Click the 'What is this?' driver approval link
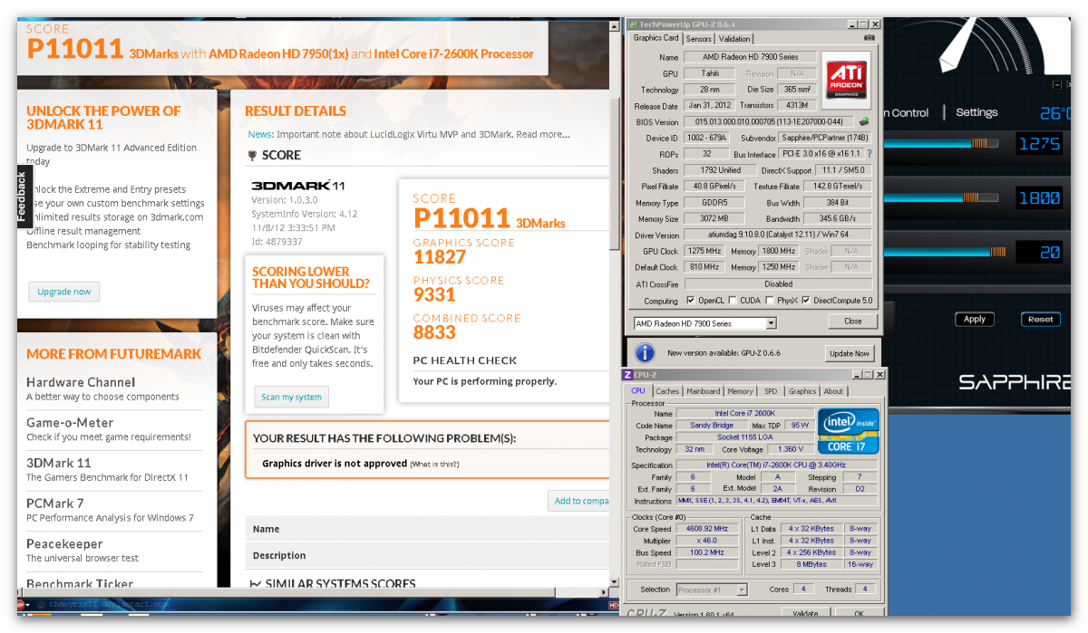Viewport: 1088px width, 633px height. 434,464
